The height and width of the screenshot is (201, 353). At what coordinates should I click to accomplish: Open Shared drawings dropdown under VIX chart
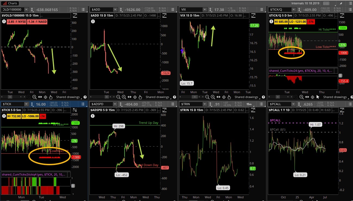point(246,97)
